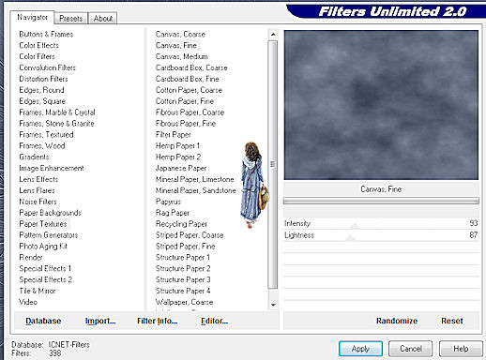Select the Navigator tab
This screenshot has width=486, height=360.
coord(32,17)
